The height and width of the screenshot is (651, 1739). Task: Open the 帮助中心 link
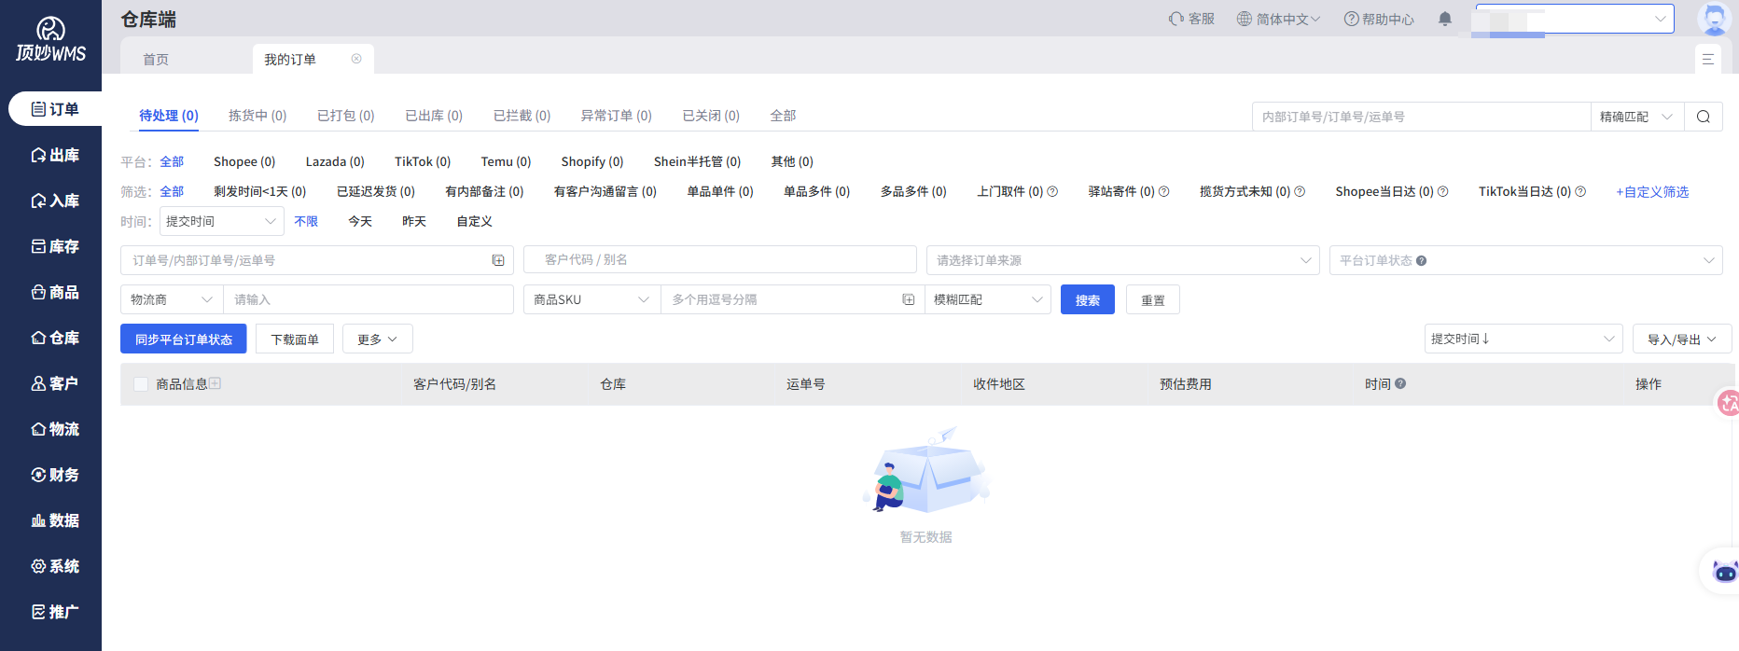[x=1379, y=19]
